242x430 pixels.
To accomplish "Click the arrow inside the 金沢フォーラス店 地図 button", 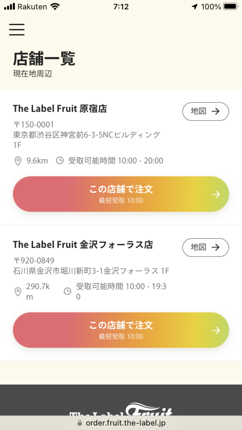I will point(216,247).
